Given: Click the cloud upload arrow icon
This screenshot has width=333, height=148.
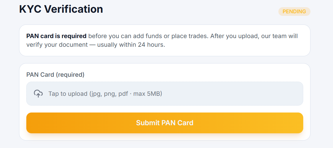Looking at the screenshot, I should click(38, 93).
